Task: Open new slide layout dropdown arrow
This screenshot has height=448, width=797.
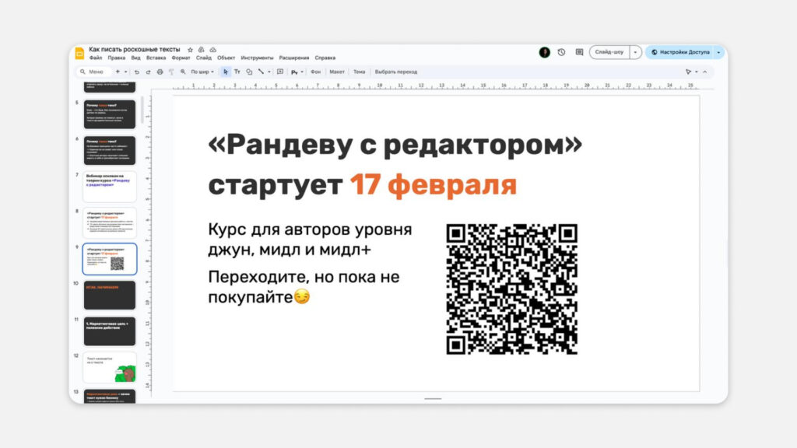Action: tap(125, 72)
